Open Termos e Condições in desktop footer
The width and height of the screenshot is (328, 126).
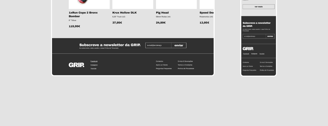tap(185, 65)
